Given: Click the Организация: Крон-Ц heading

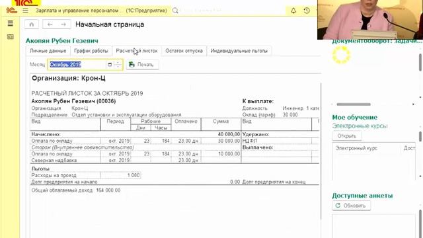Looking at the screenshot, I should (x=69, y=78).
